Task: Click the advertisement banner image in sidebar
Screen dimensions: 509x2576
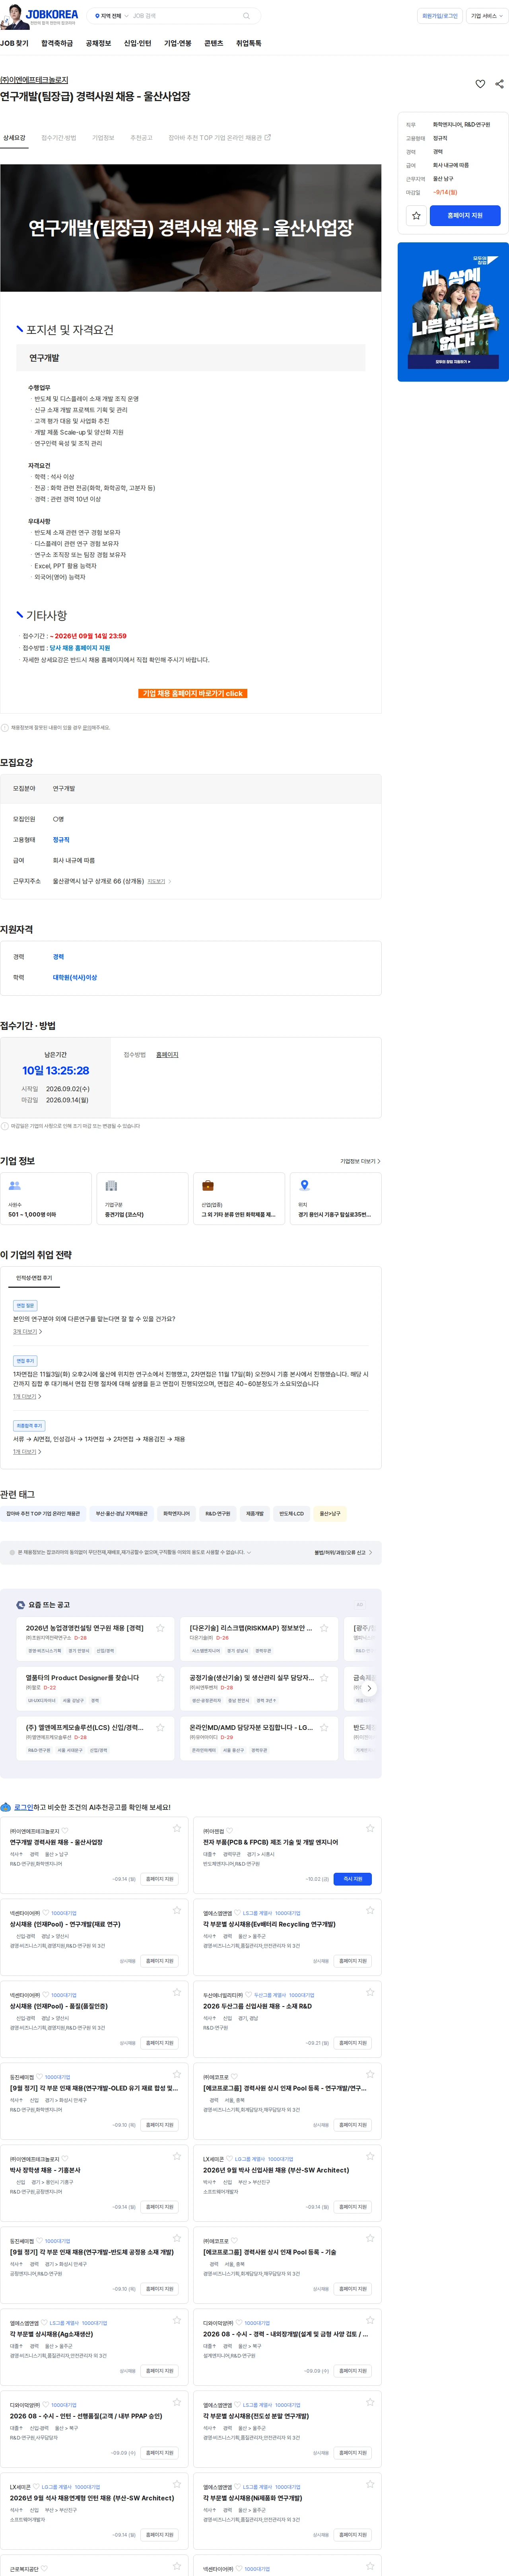Action: (x=453, y=312)
